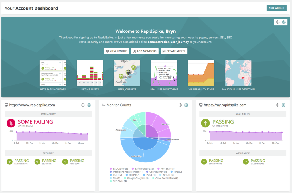The height and width of the screenshot is (193, 292).
Task: Click the green PASSING arrow for my.rapidspike.com availability
Action: coord(206,123)
